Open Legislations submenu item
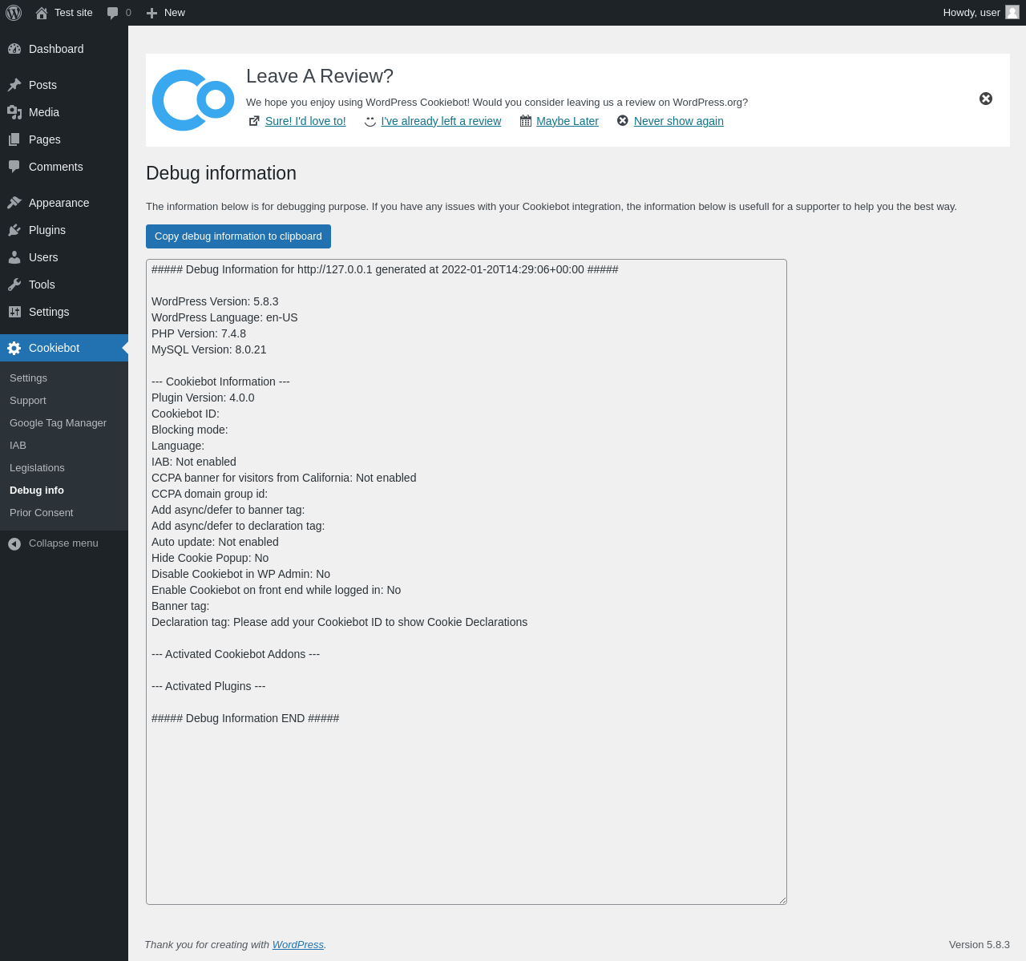 64,468
